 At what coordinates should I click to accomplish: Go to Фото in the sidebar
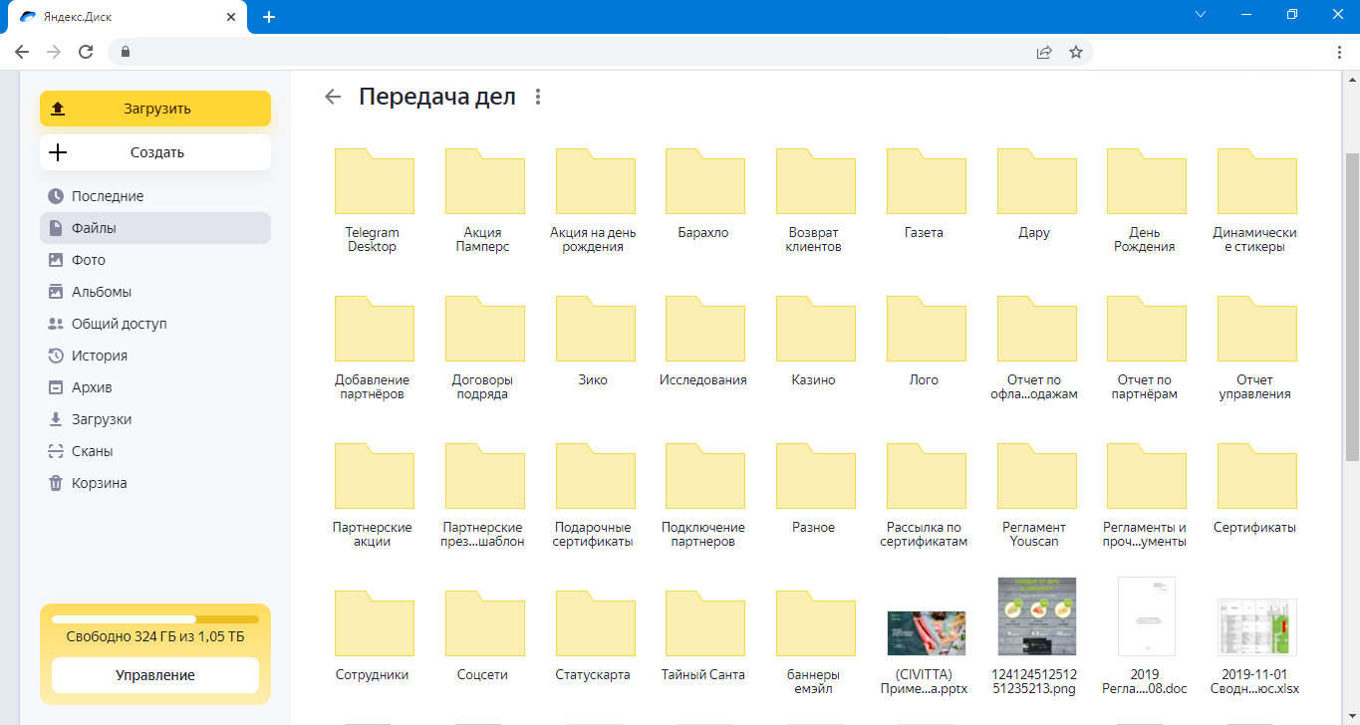155,260
